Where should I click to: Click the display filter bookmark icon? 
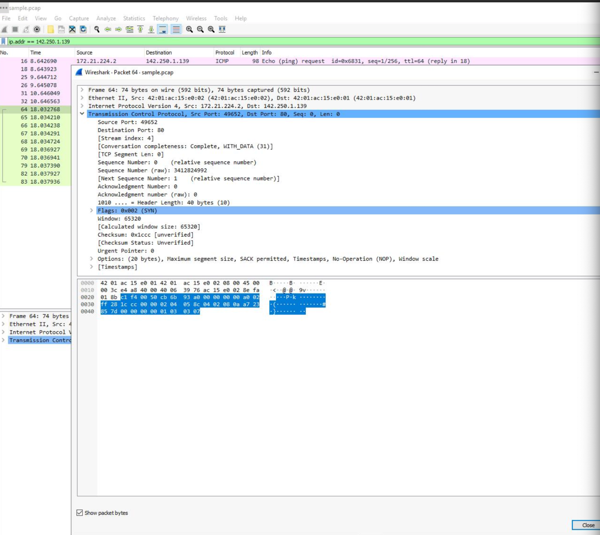3,41
